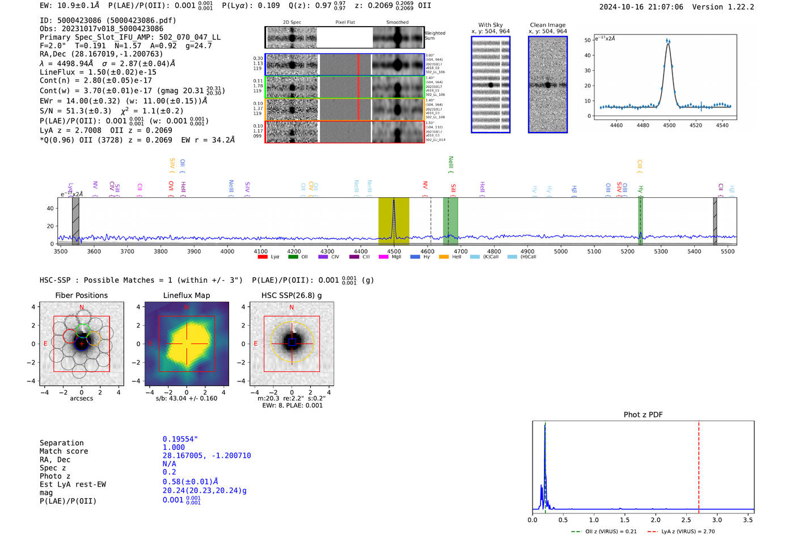Click the yellow highlighted band at 4500 Å
The height and width of the screenshot is (540, 794).
tap(394, 221)
